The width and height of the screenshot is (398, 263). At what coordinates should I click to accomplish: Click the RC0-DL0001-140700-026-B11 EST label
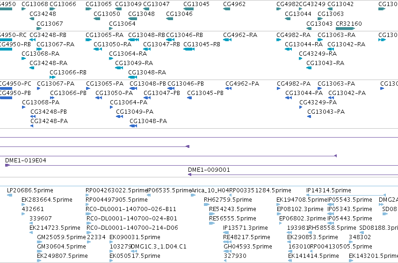131,209
